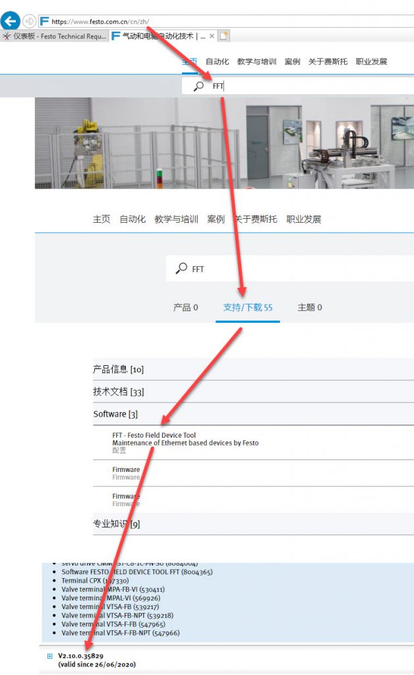Close the Festo automation browser tab
Screen dimensions: 414x675
tap(212, 36)
